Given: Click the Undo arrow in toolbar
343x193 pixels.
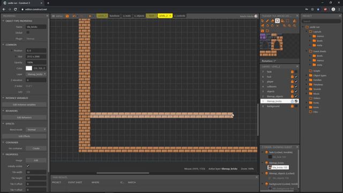Looking at the screenshot, I should tap(74, 16).
